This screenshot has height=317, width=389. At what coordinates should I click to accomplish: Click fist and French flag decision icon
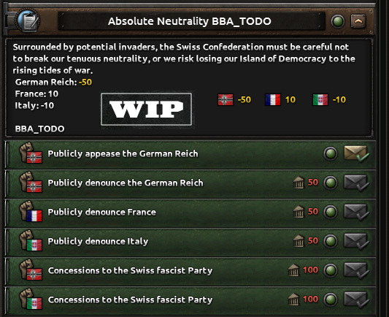tap(31, 212)
